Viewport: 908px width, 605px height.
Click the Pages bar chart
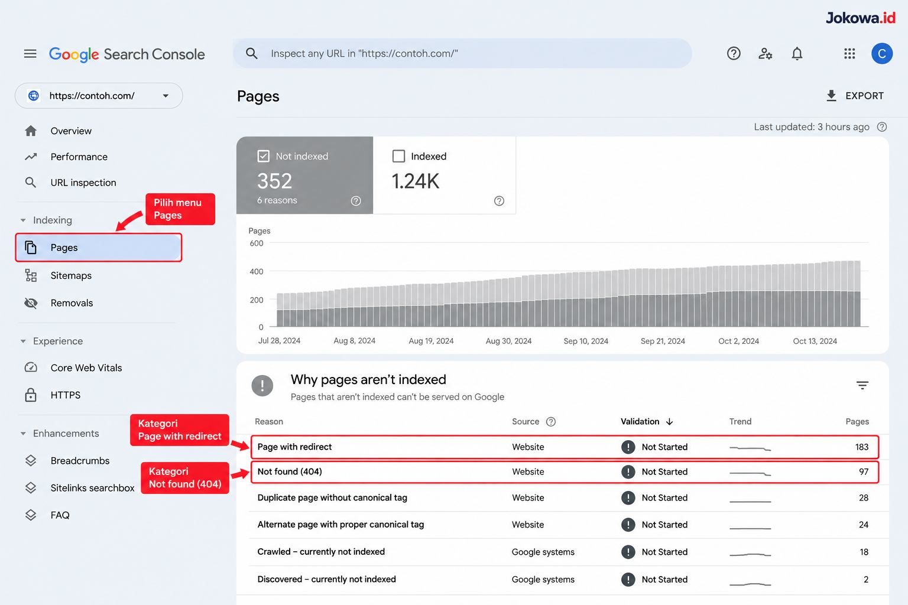[568, 294]
